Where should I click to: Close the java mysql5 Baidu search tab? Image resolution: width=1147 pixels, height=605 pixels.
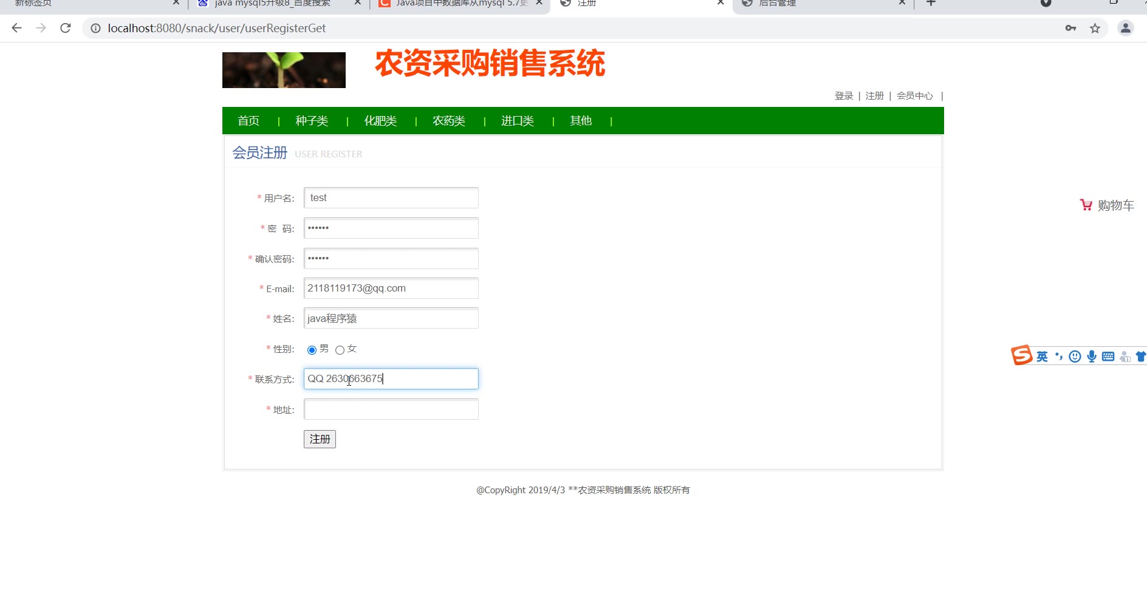coord(357,3)
